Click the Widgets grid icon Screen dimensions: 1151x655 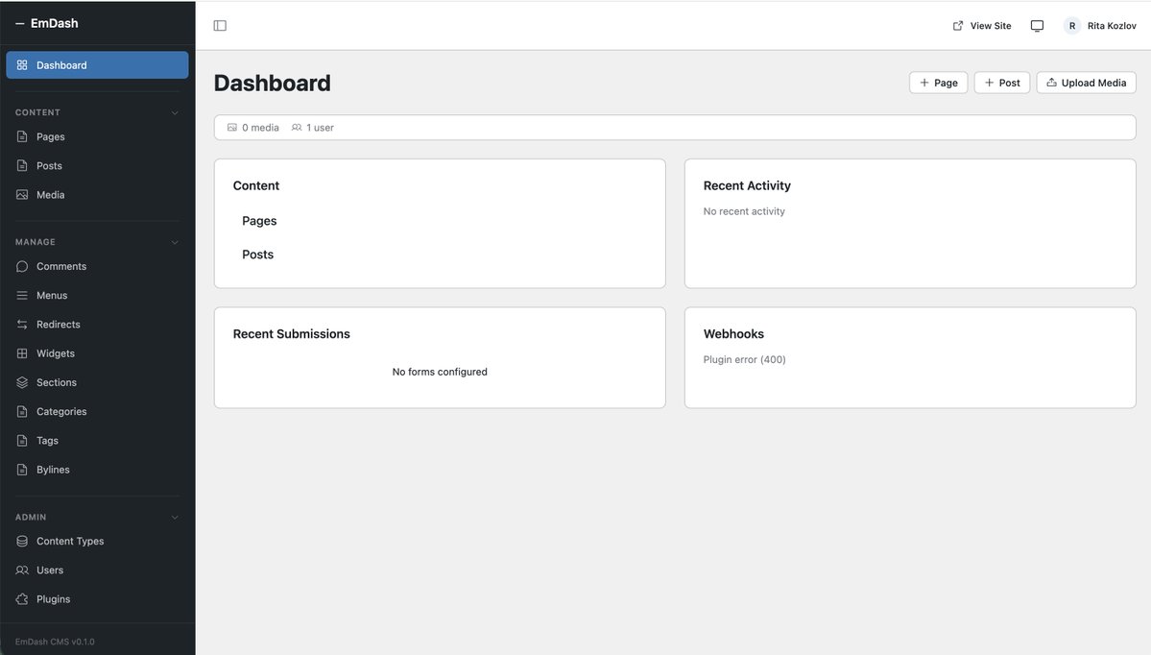coord(22,353)
